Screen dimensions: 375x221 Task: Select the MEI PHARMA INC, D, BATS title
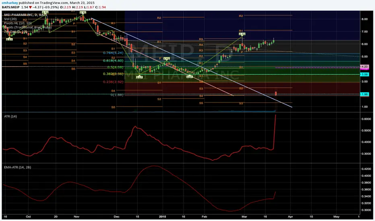26,15
